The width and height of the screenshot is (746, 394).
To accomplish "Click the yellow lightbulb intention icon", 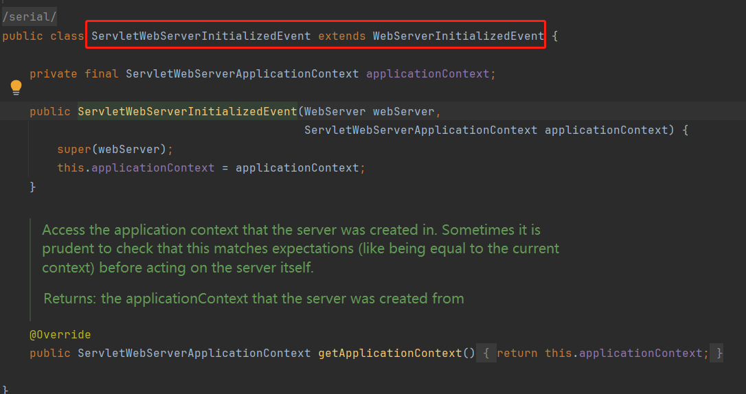I will click(16, 87).
